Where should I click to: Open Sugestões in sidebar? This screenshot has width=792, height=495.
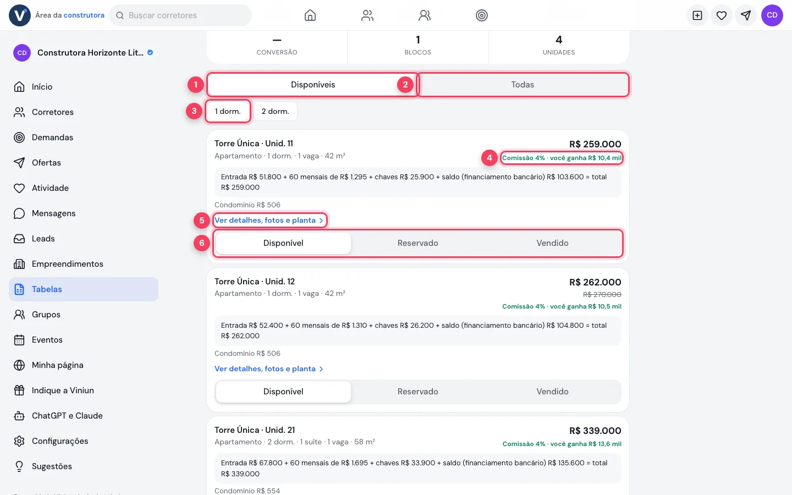(84, 466)
